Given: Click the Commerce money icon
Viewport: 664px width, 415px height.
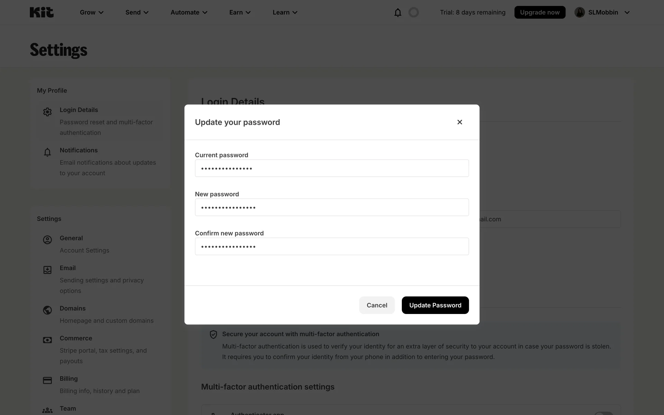Looking at the screenshot, I should [47, 340].
